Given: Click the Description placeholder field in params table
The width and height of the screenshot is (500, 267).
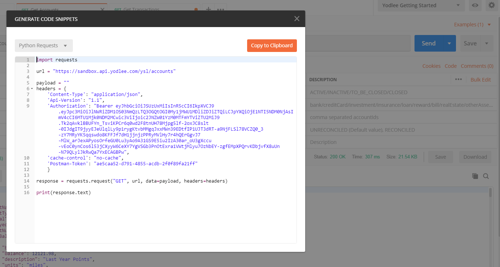Looking at the screenshot, I should click(323, 142).
